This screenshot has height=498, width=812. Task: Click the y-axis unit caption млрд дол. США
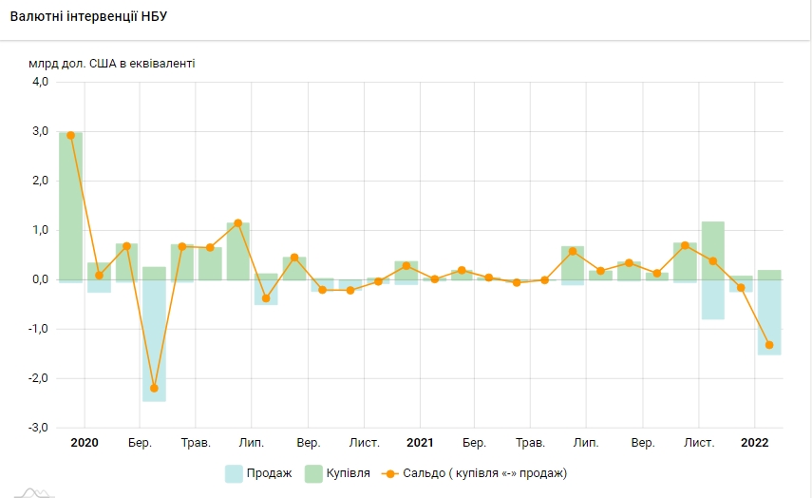112,64
